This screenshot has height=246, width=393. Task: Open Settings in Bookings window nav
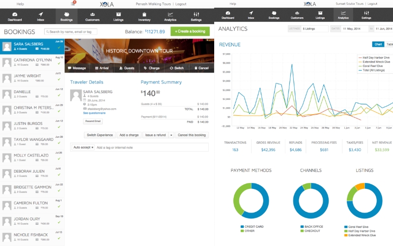(x=196, y=17)
